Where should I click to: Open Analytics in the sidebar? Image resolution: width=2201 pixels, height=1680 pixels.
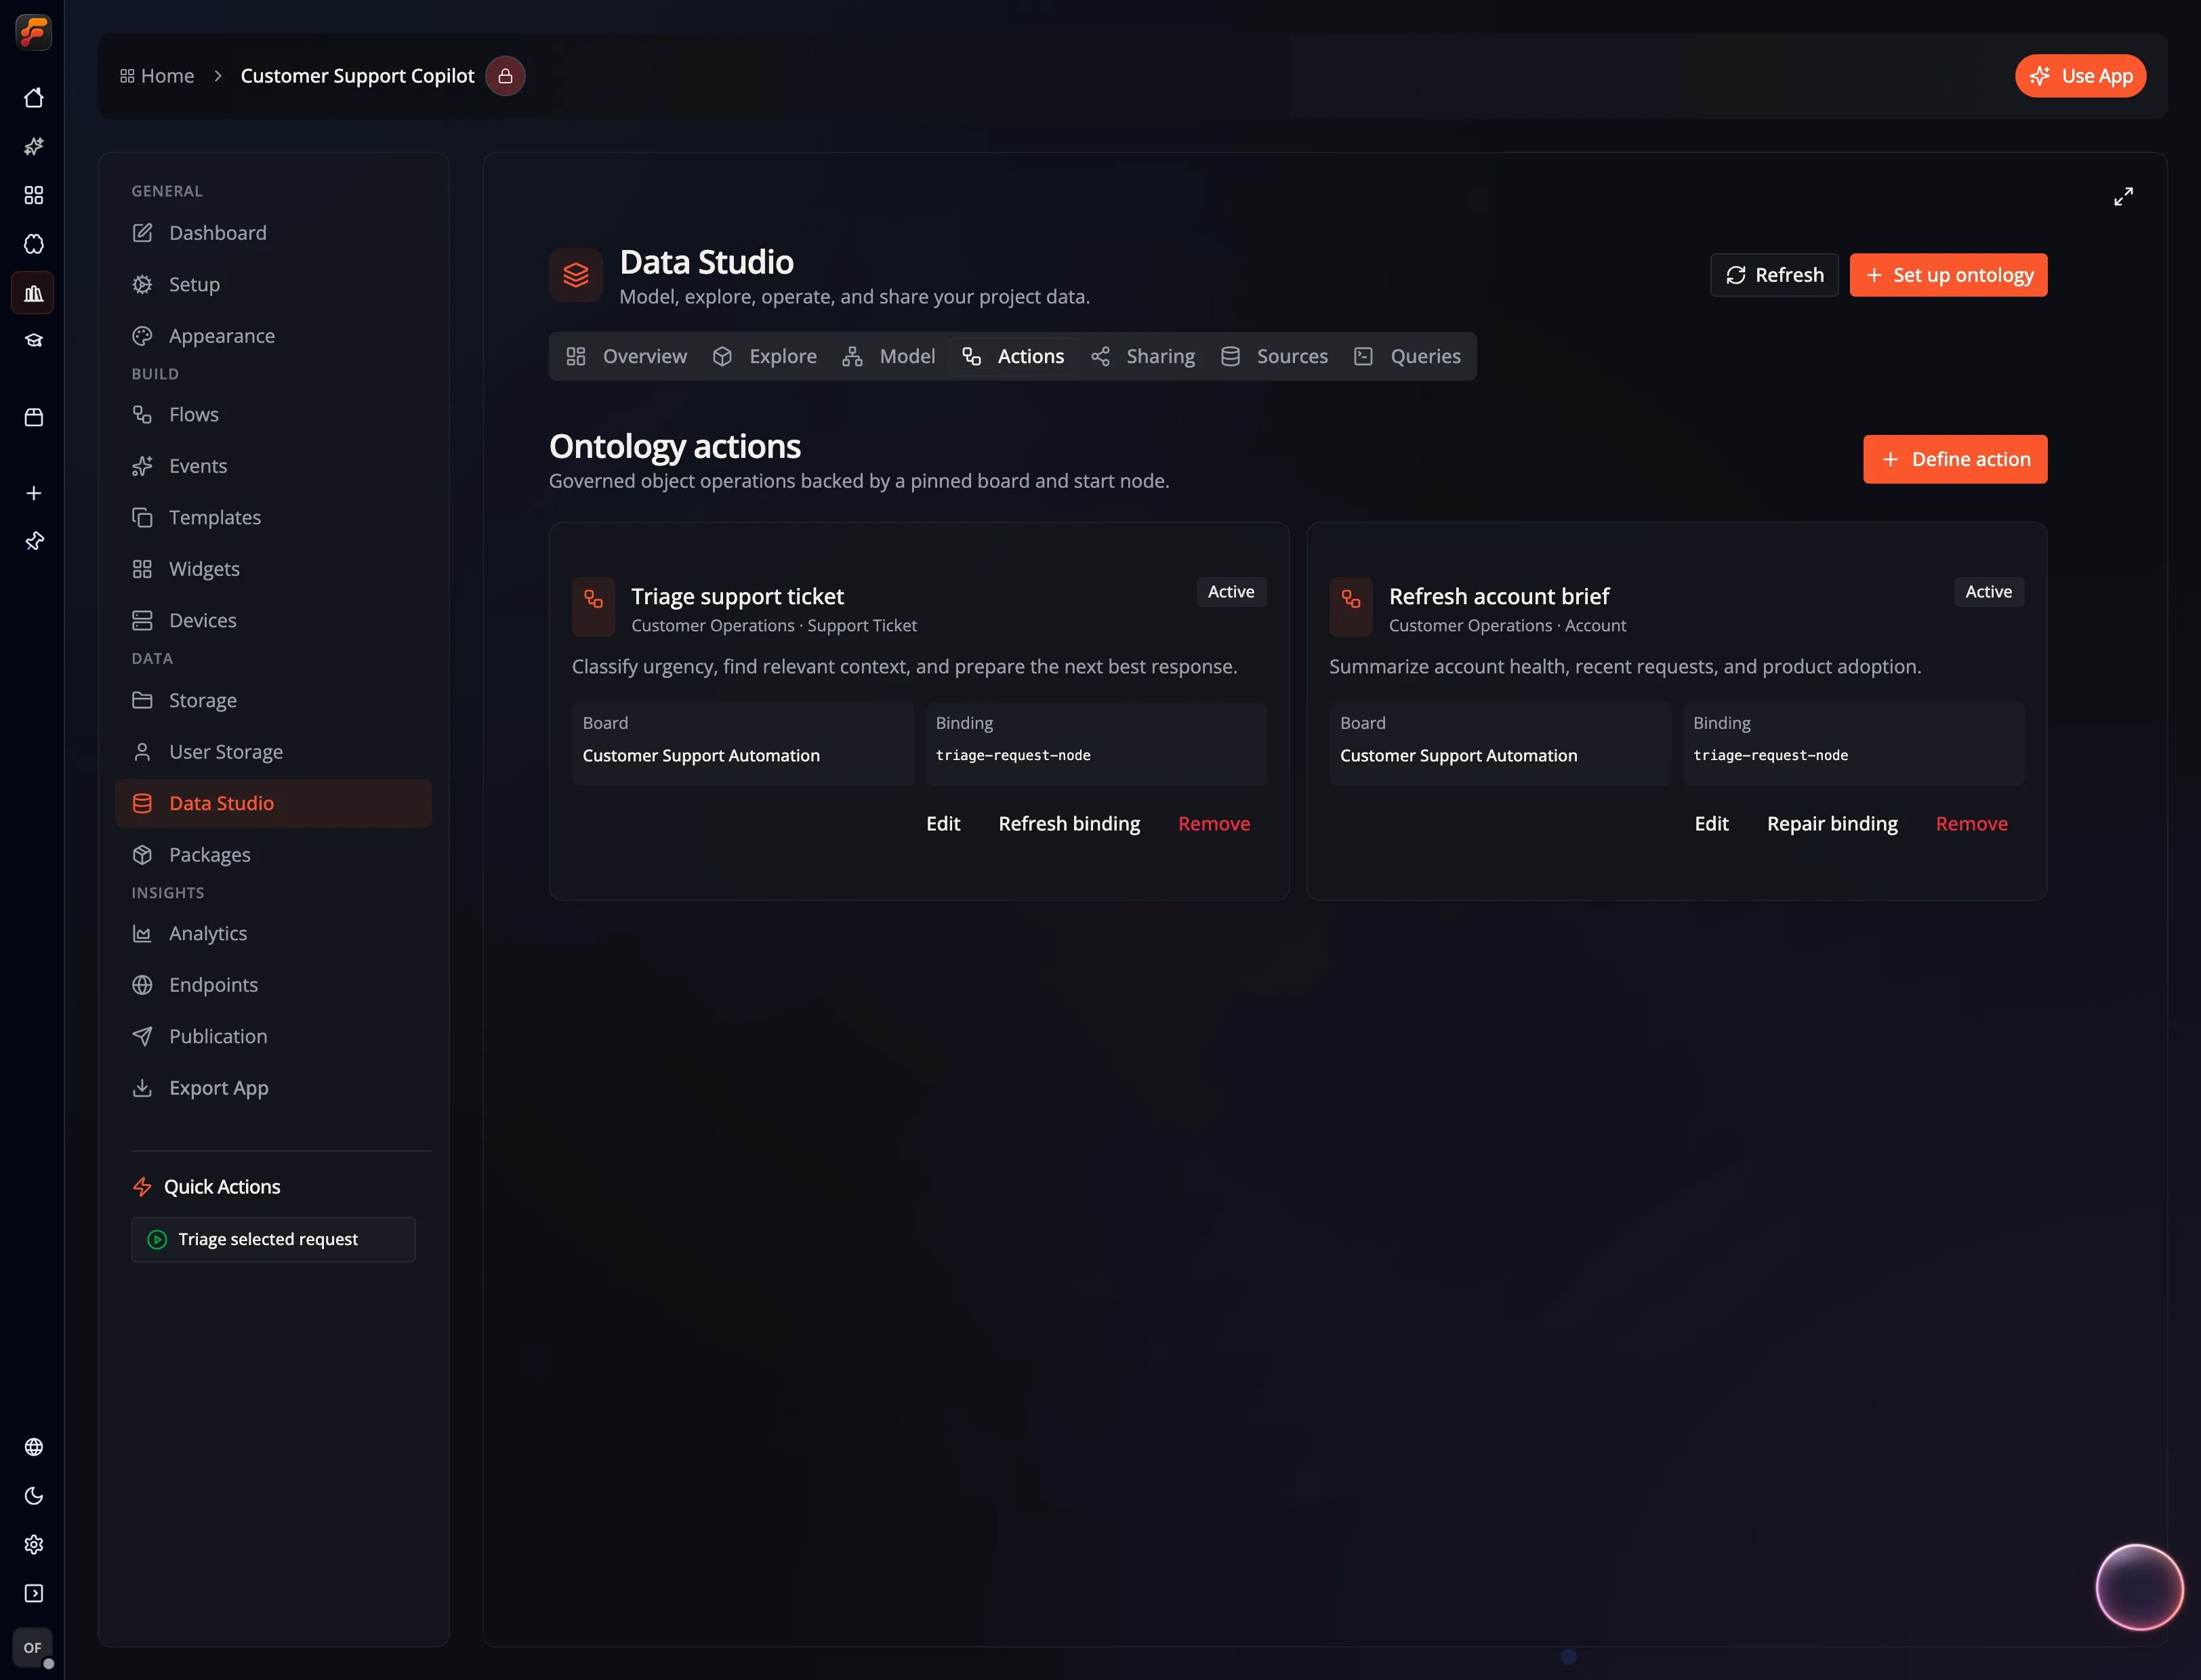click(x=273, y=934)
